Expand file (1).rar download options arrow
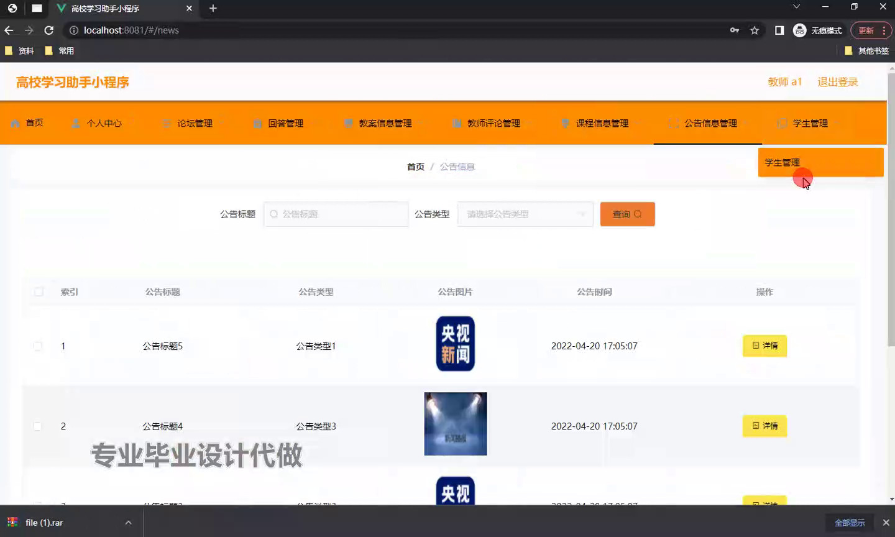The height and width of the screenshot is (537, 895). tap(128, 523)
